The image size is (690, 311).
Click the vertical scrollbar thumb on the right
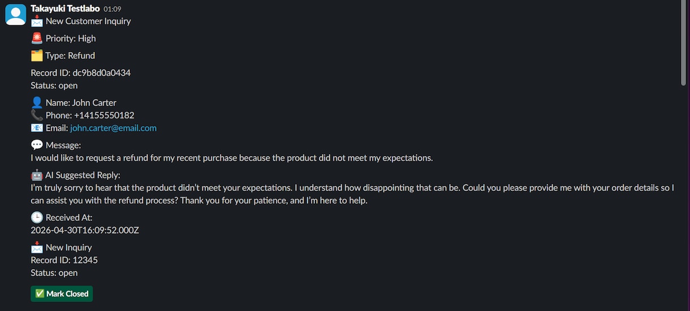685,44
